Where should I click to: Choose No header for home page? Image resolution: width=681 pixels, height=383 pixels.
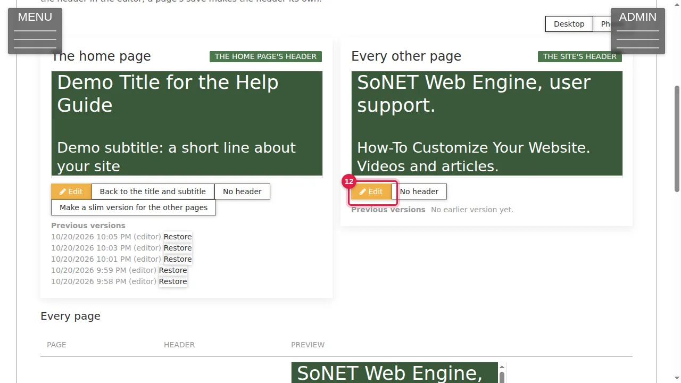point(242,191)
